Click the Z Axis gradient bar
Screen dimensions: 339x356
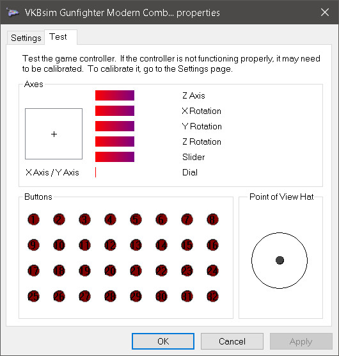[114, 95]
